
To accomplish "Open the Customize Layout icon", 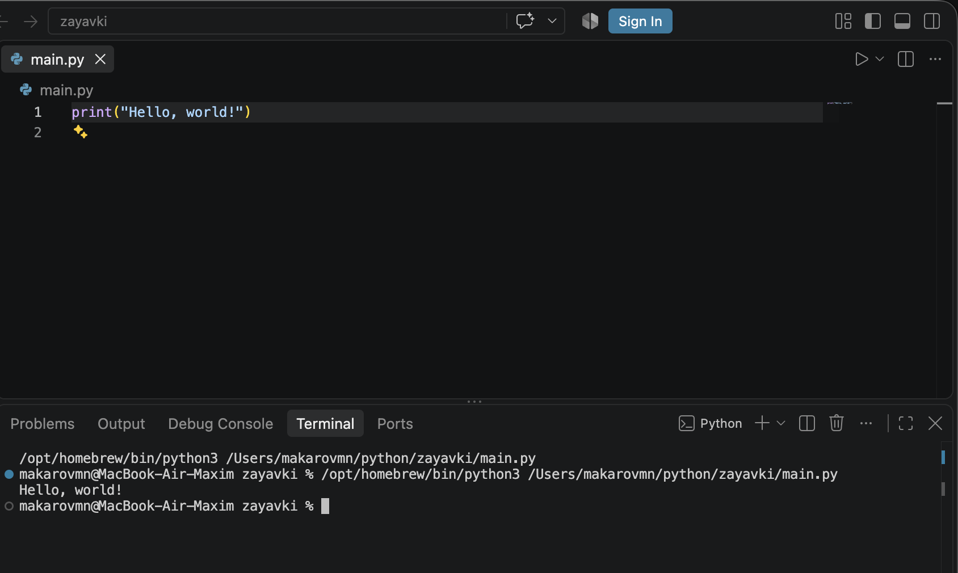I will [x=843, y=21].
